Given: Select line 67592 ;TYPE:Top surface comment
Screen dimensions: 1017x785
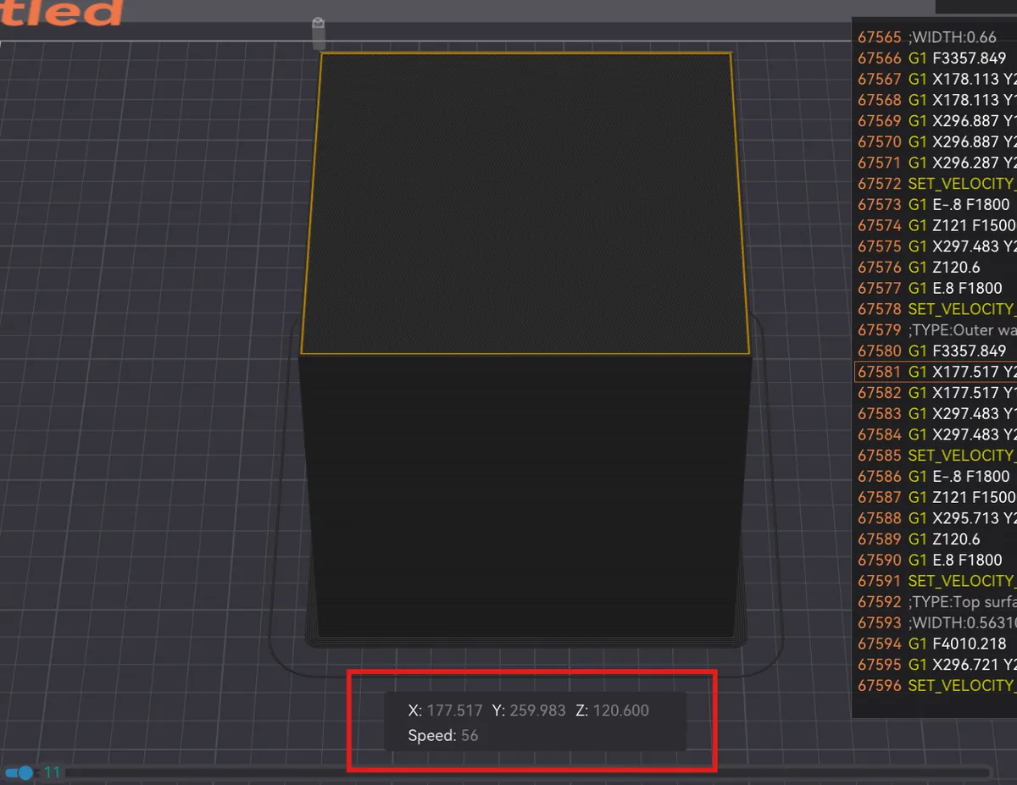Looking at the screenshot, I should click(936, 602).
